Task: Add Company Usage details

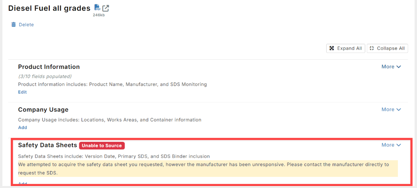Action: pos(23,127)
